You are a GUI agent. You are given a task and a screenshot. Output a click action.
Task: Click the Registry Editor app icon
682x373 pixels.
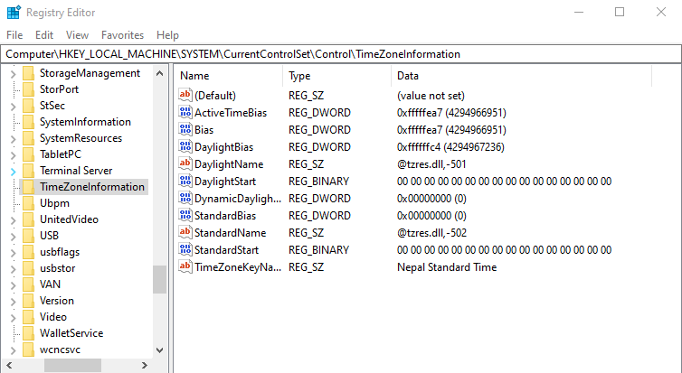(14, 12)
